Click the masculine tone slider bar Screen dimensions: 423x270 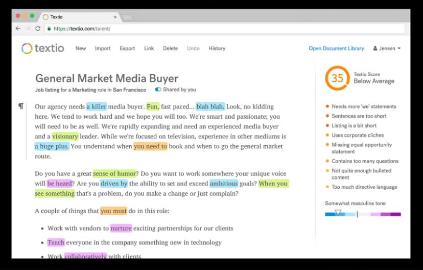[363, 214]
